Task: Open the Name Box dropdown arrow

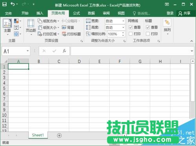Action: [28, 51]
